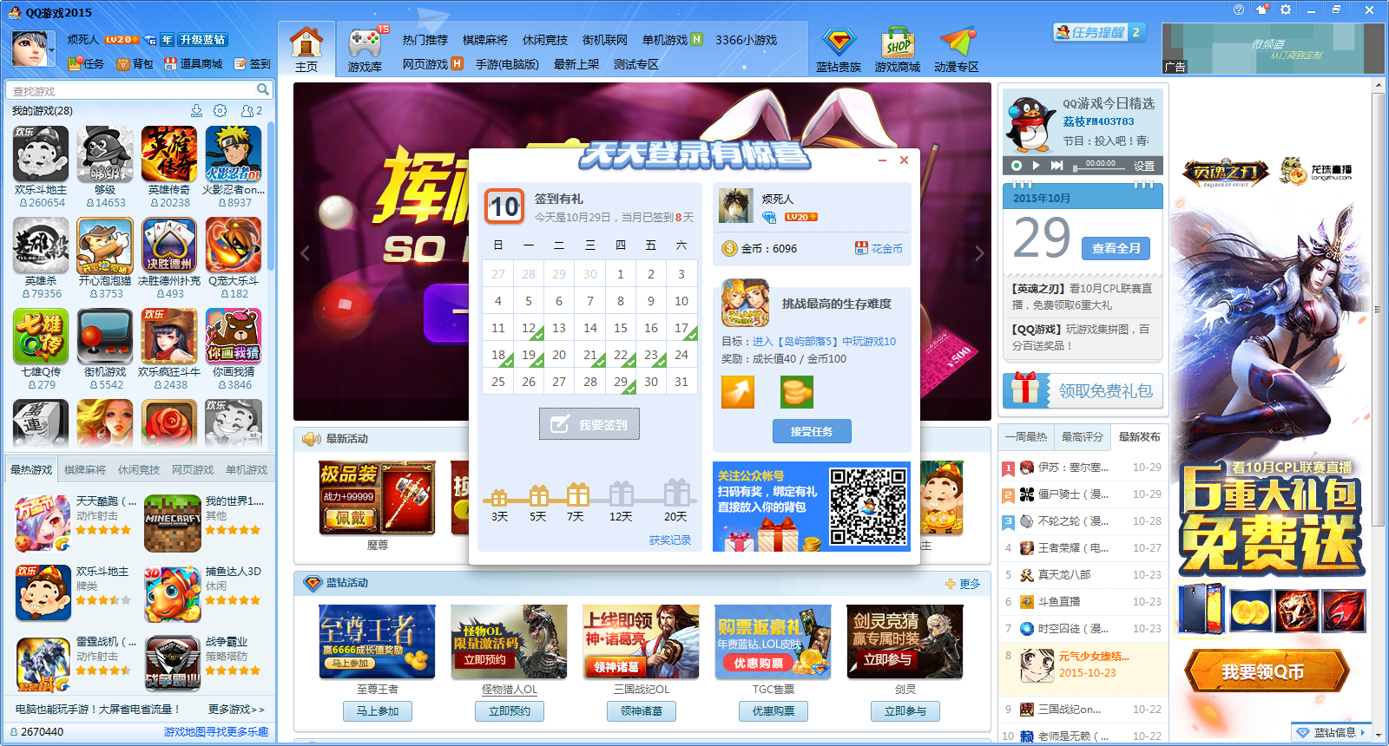
Task: Switch to 最新发布 ranking tab
Action: 1139,436
